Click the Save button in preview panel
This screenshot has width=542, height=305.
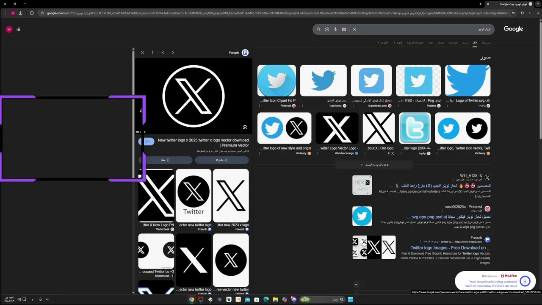pos(165,160)
